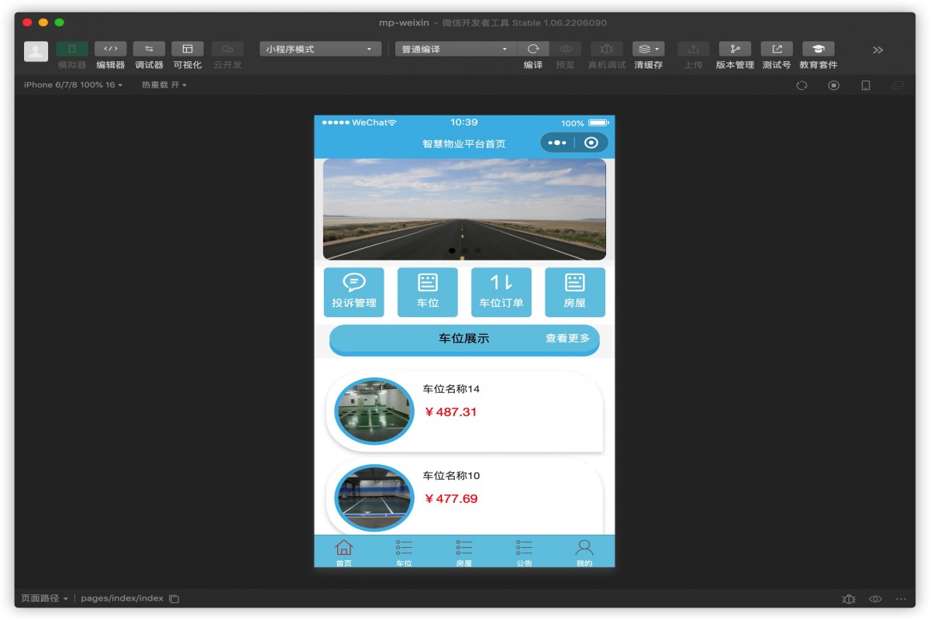
Task: Tap the 车位订单 parking order icon
Action: click(x=501, y=292)
